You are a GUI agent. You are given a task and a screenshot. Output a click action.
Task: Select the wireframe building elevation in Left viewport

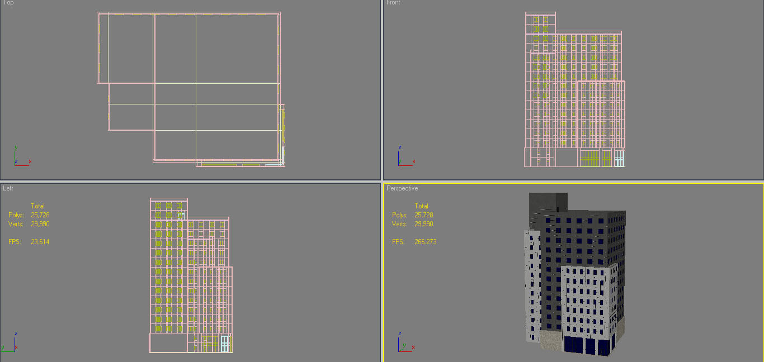[x=191, y=275]
